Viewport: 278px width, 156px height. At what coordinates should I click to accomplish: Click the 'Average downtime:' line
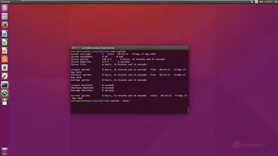click(x=93, y=91)
